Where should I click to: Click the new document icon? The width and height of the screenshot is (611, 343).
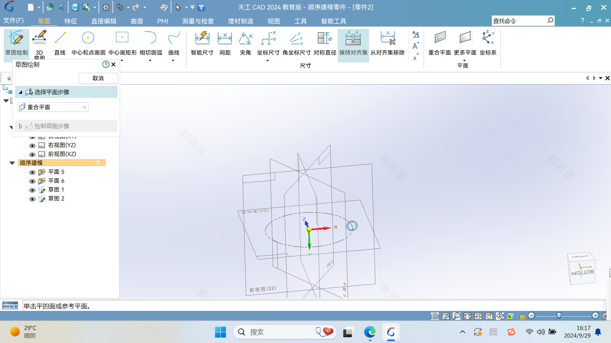point(31,7)
